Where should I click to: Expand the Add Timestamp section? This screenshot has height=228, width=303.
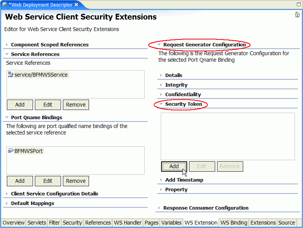coord(161,180)
